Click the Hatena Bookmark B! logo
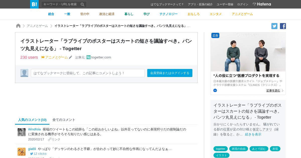 coord(34,4)
